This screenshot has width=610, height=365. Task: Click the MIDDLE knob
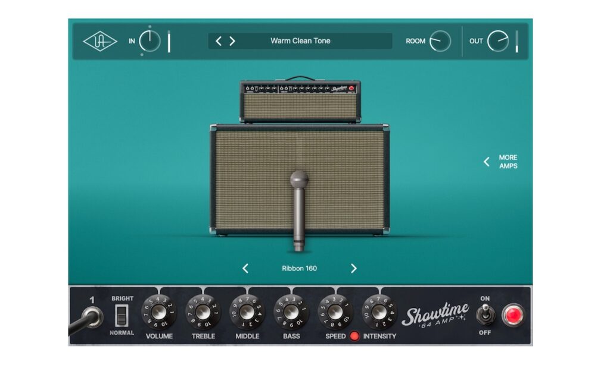click(x=247, y=312)
